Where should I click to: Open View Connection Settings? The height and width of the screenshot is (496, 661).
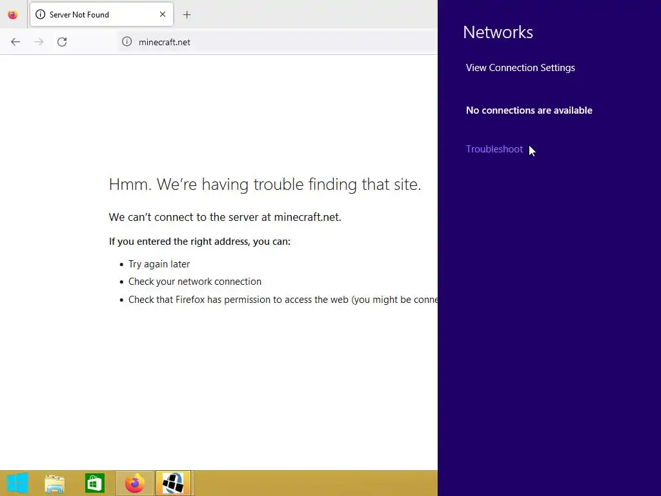520,68
